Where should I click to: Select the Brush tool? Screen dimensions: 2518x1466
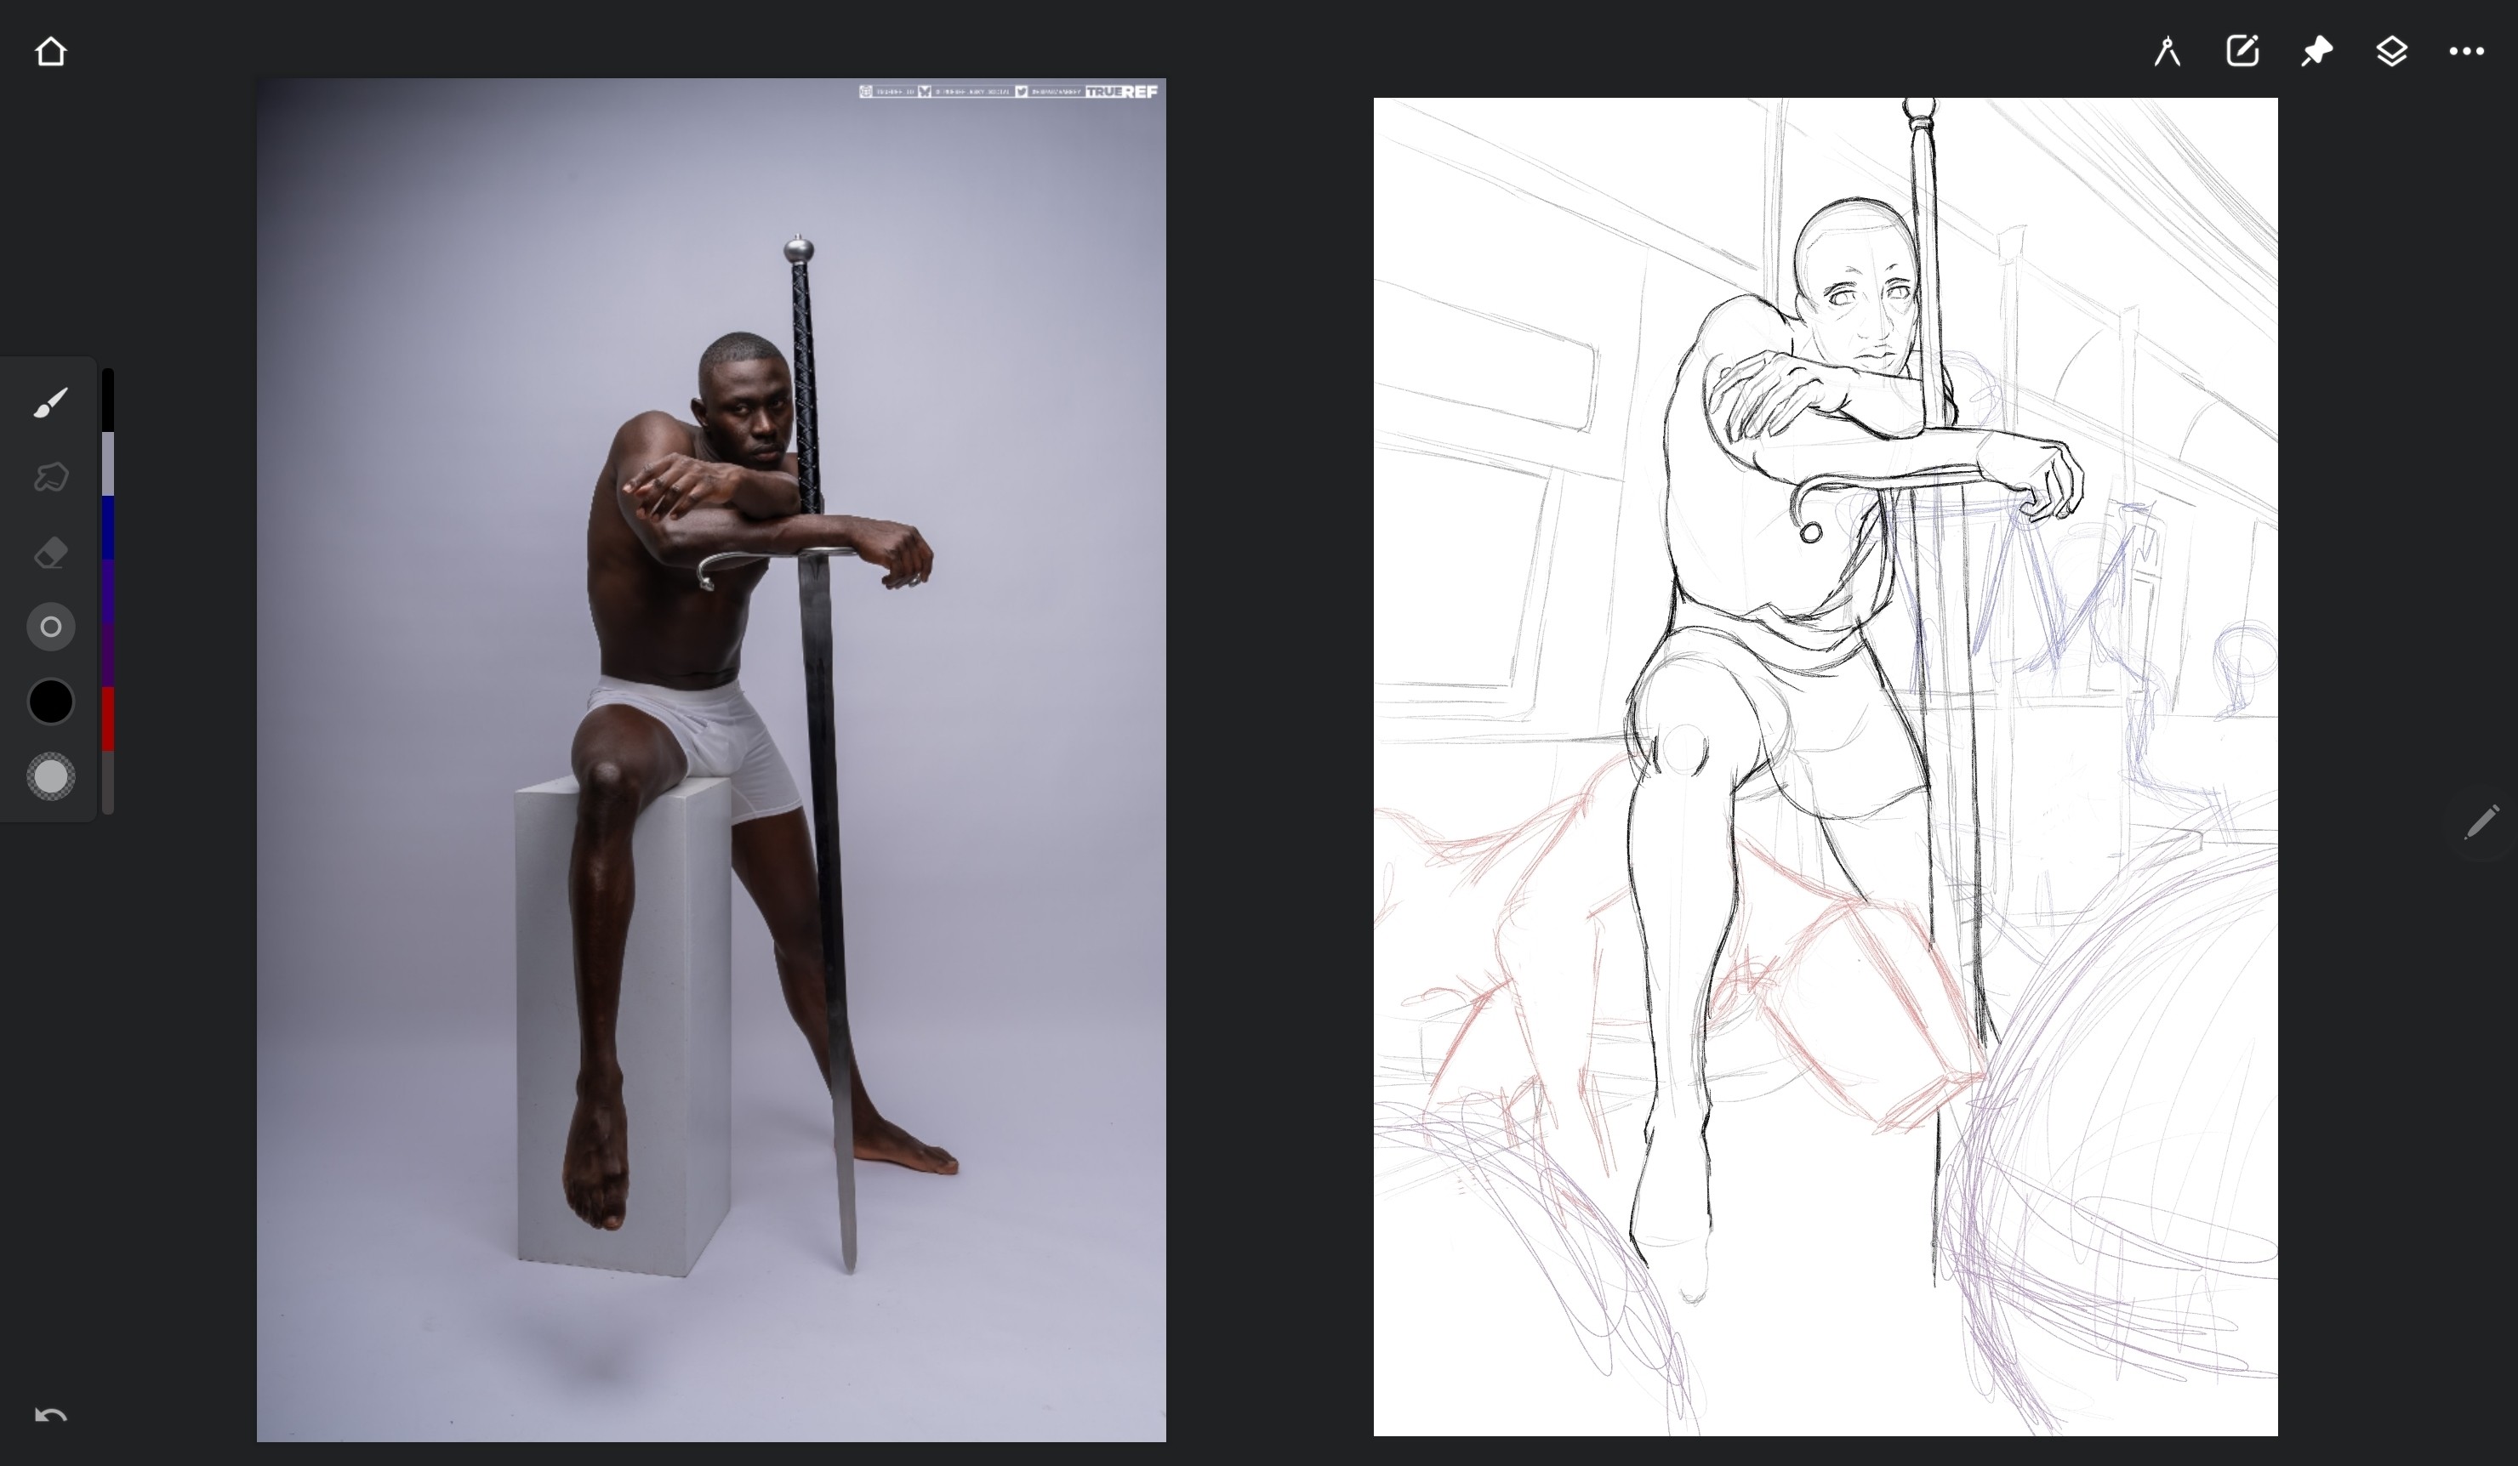click(50, 402)
